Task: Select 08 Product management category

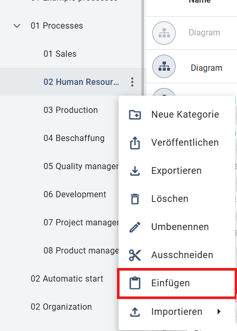Action: pos(81,250)
